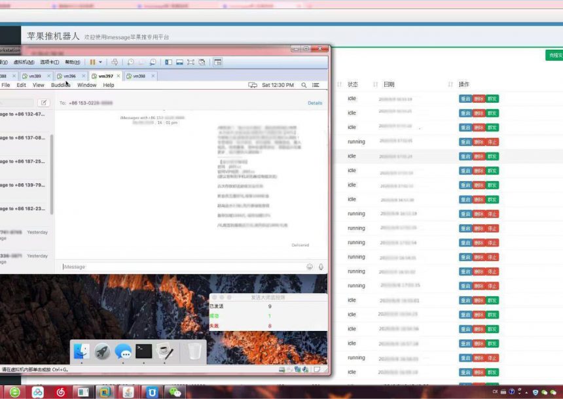Close the vm397 tab
This screenshot has height=399, width=563.
118,76
